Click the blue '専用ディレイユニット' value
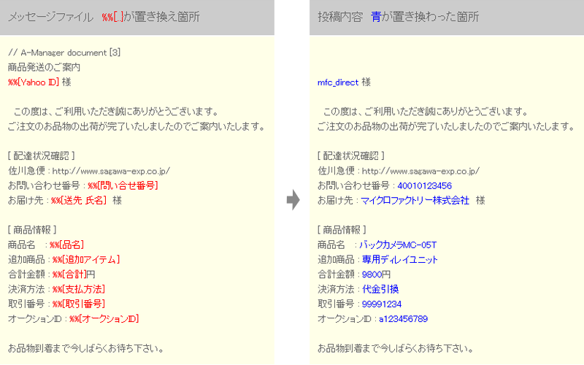 399,260
